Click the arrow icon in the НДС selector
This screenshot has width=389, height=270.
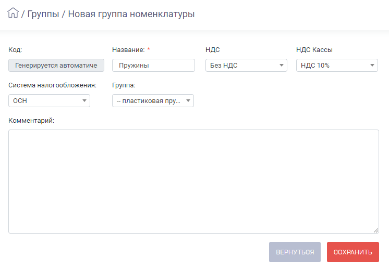282,66
